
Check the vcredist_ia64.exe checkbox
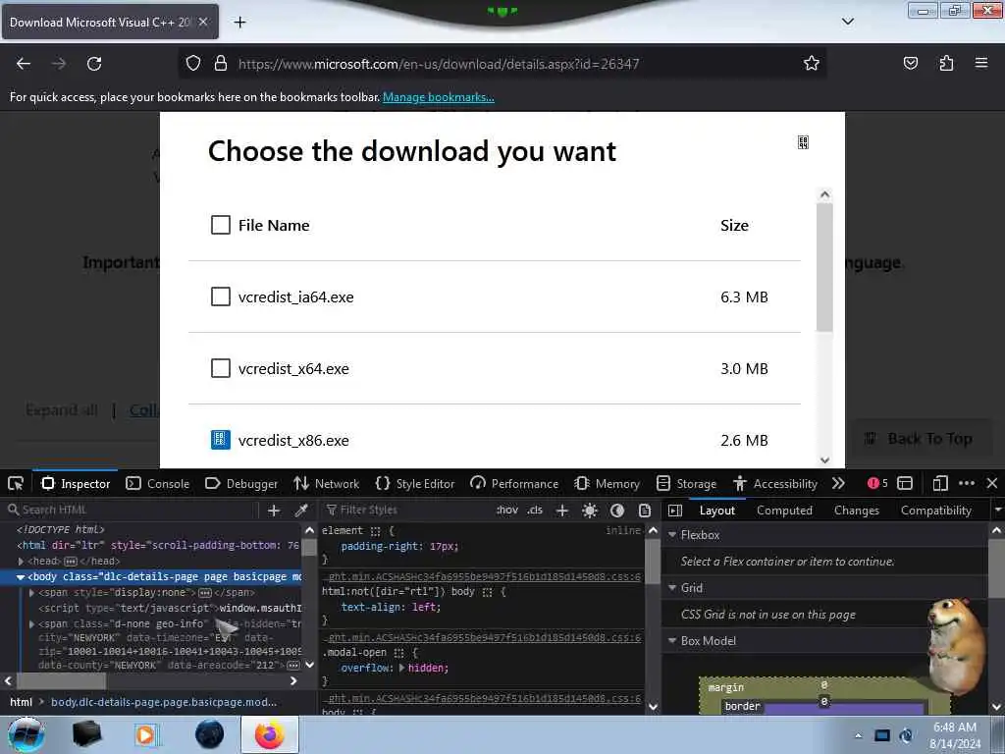221,296
